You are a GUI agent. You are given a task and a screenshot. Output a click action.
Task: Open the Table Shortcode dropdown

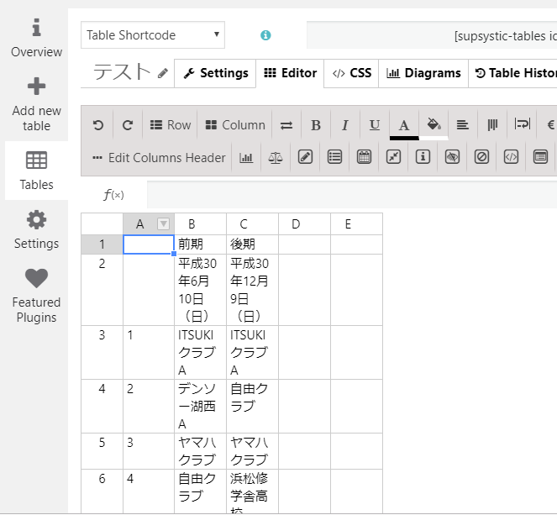coord(153,35)
